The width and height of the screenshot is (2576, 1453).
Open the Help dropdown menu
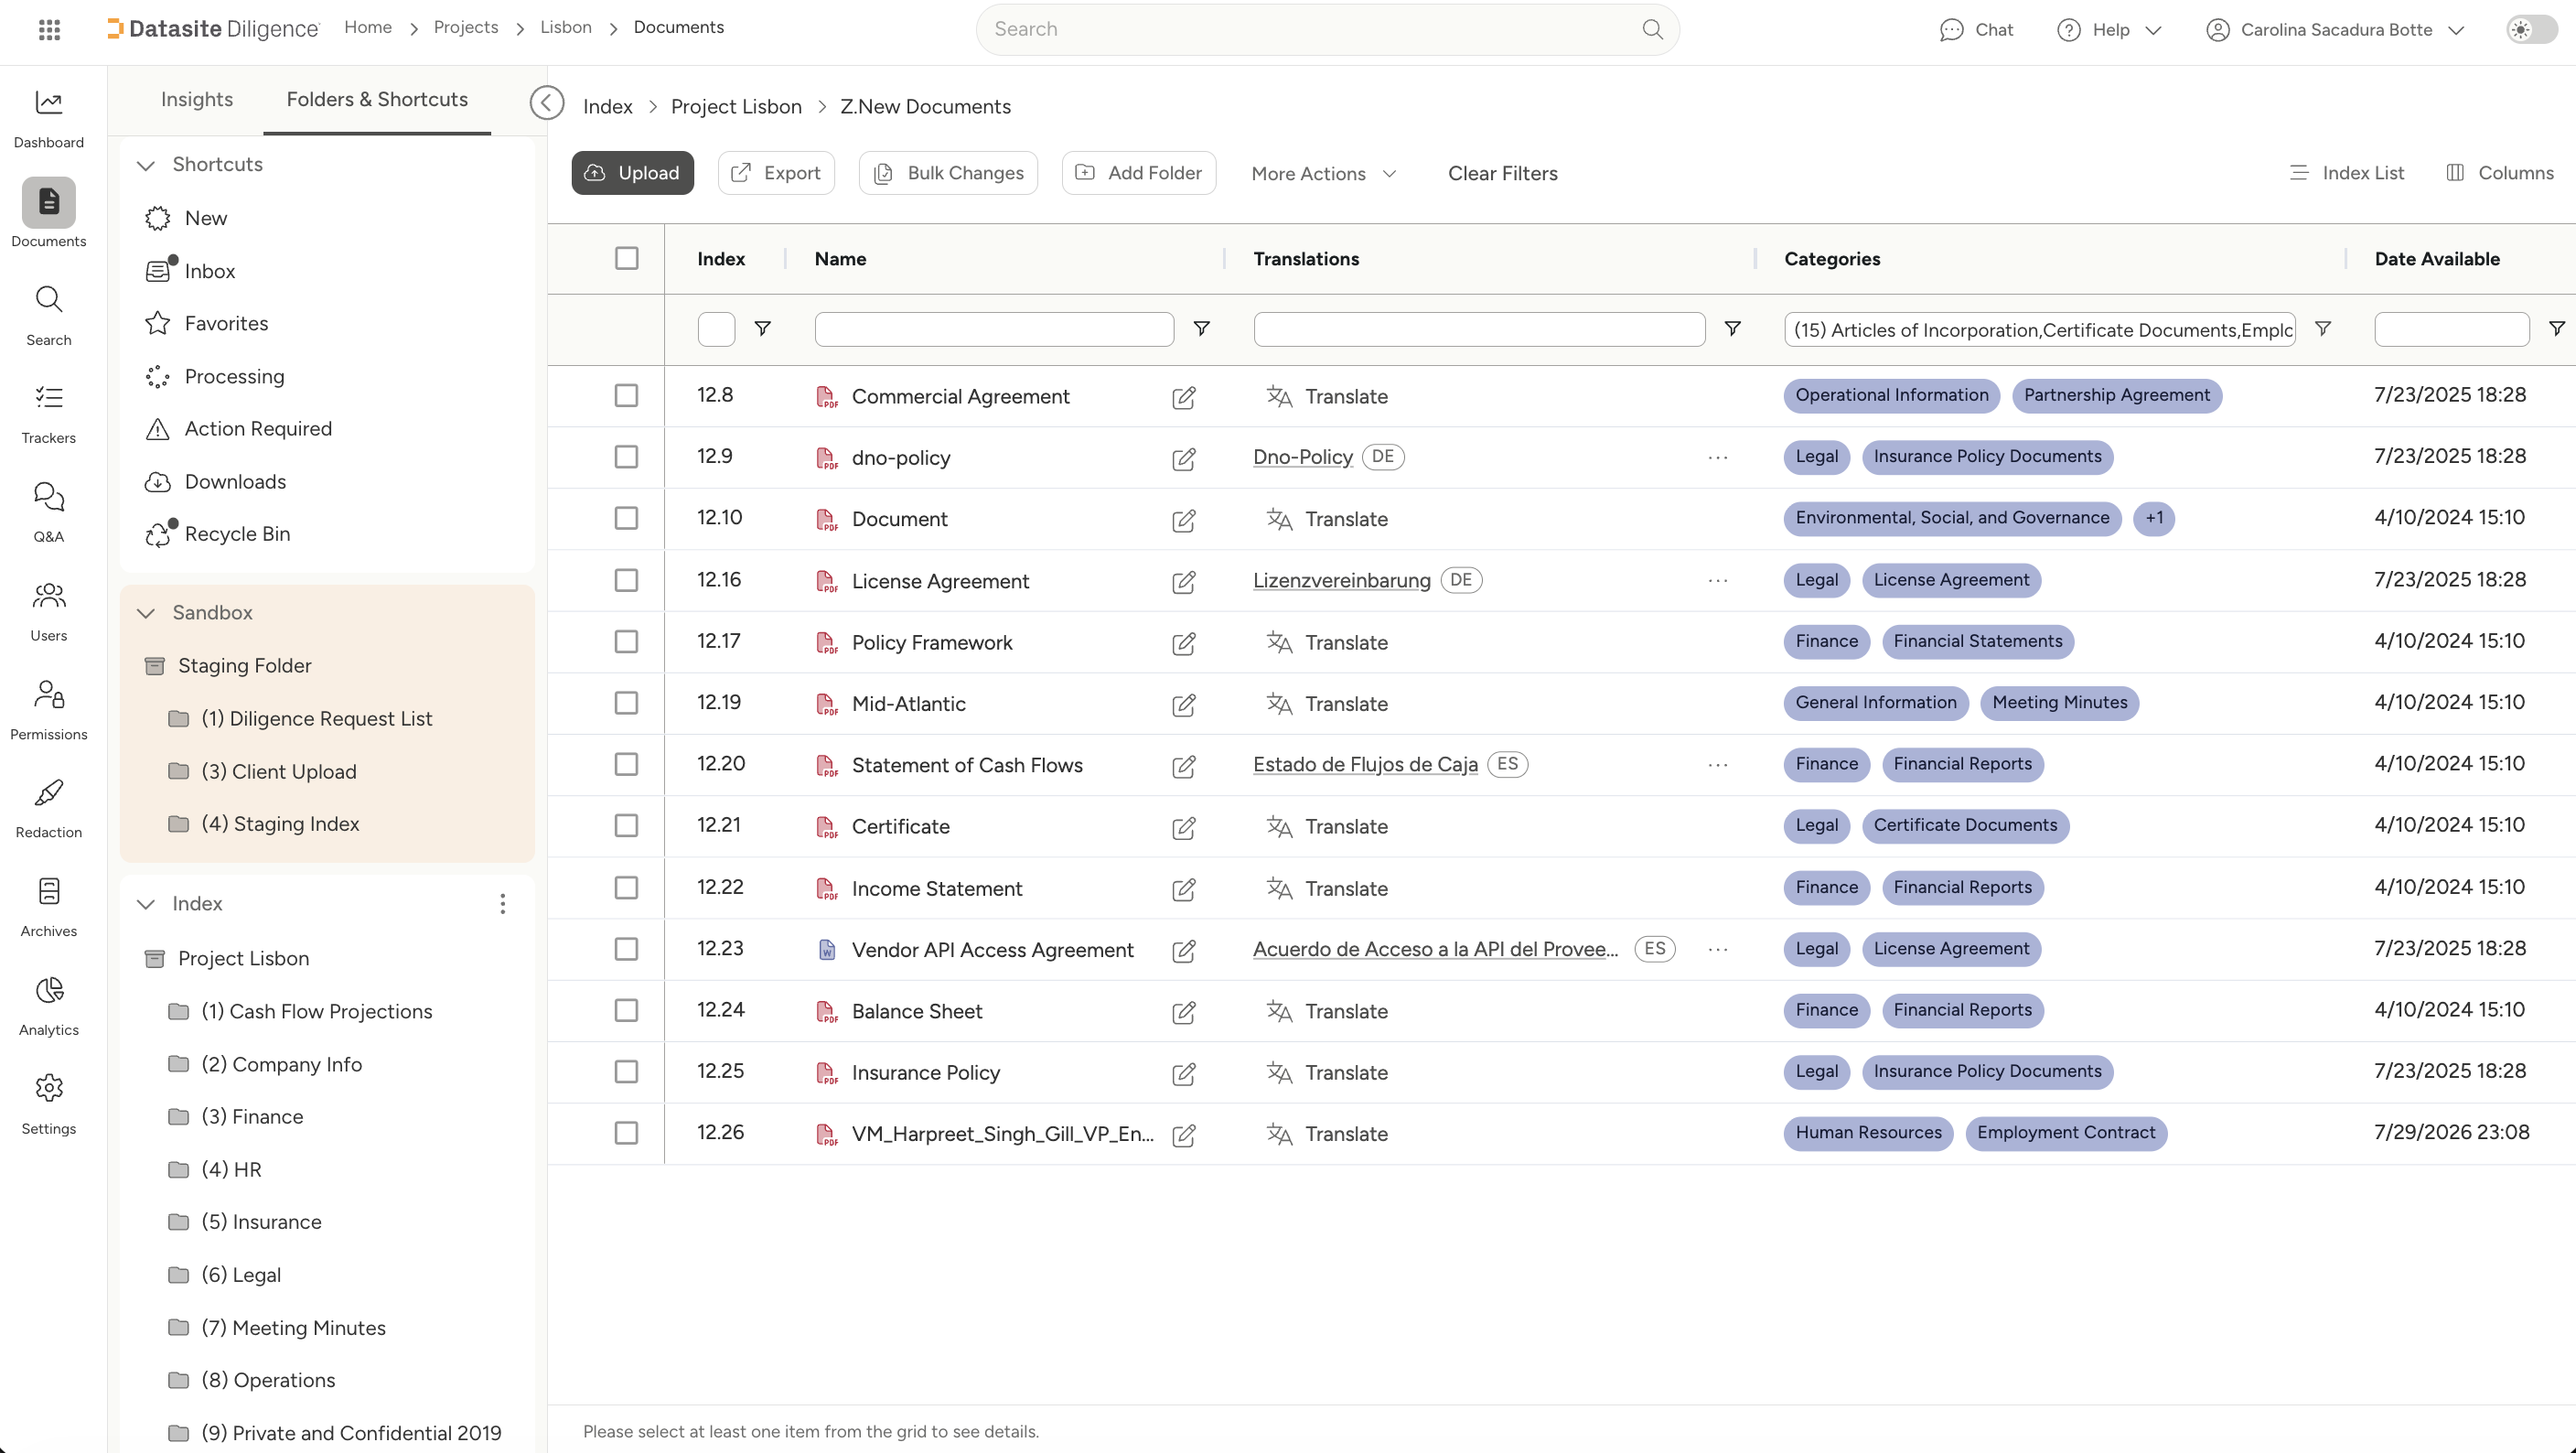click(2109, 29)
